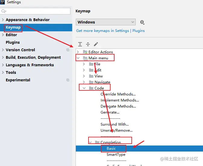Expand the Navigate folder node arrow

coord(84,82)
